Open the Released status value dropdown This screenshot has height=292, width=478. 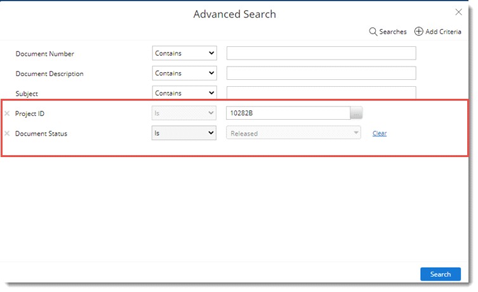[x=294, y=133]
